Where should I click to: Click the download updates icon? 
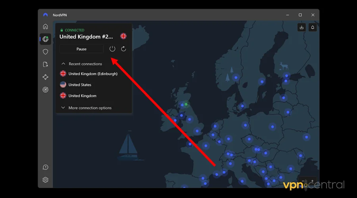coord(302,27)
